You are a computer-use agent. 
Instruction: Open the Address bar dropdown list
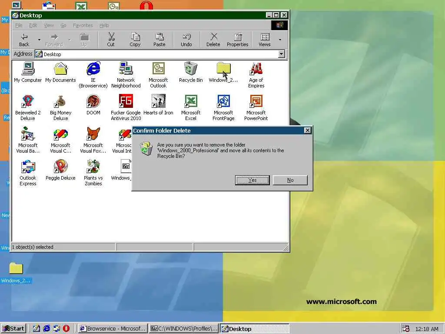pos(281,54)
